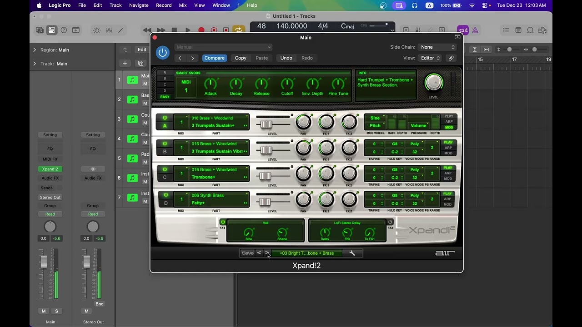The height and width of the screenshot is (327, 582).
Task: Click the Copy button in plugin header
Action: (x=241, y=58)
